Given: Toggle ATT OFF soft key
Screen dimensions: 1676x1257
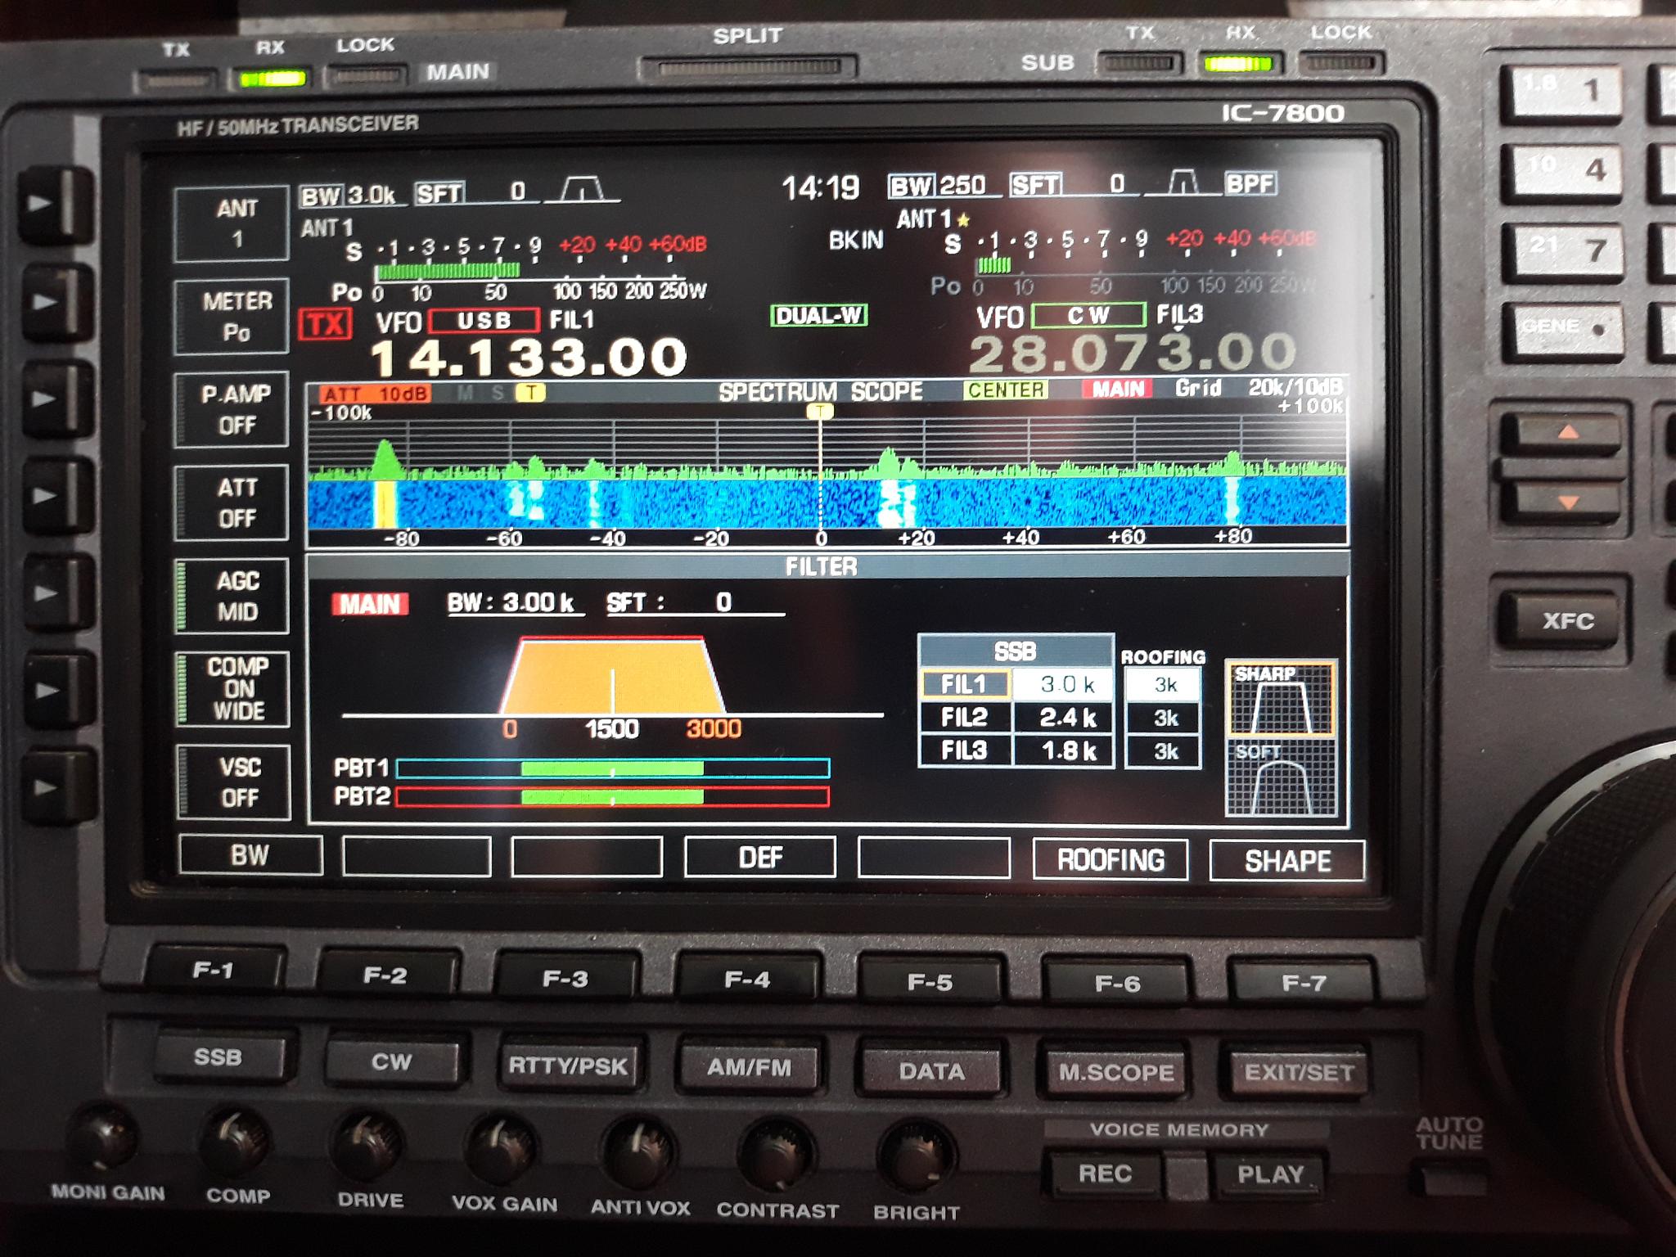Looking at the screenshot, I should coord(232,502).
